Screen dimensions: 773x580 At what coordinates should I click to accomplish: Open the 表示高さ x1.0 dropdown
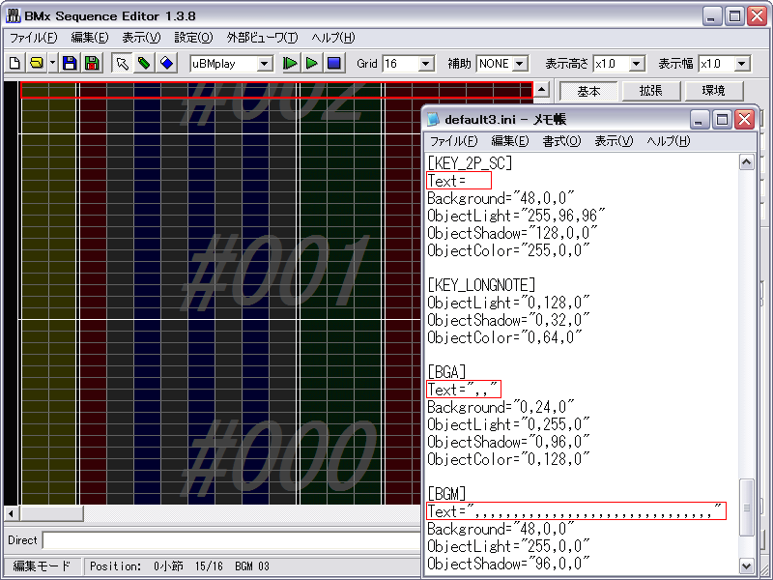[x=637, y=64]
